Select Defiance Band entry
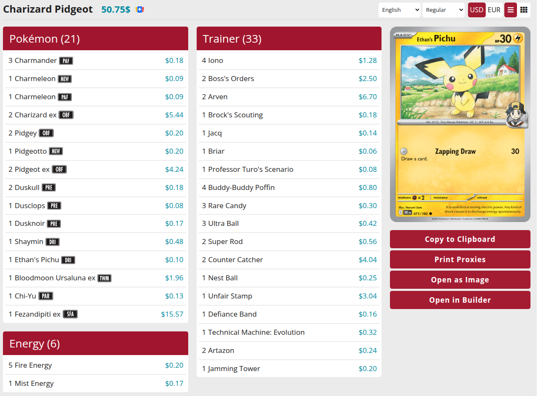 tap(289, 315)
